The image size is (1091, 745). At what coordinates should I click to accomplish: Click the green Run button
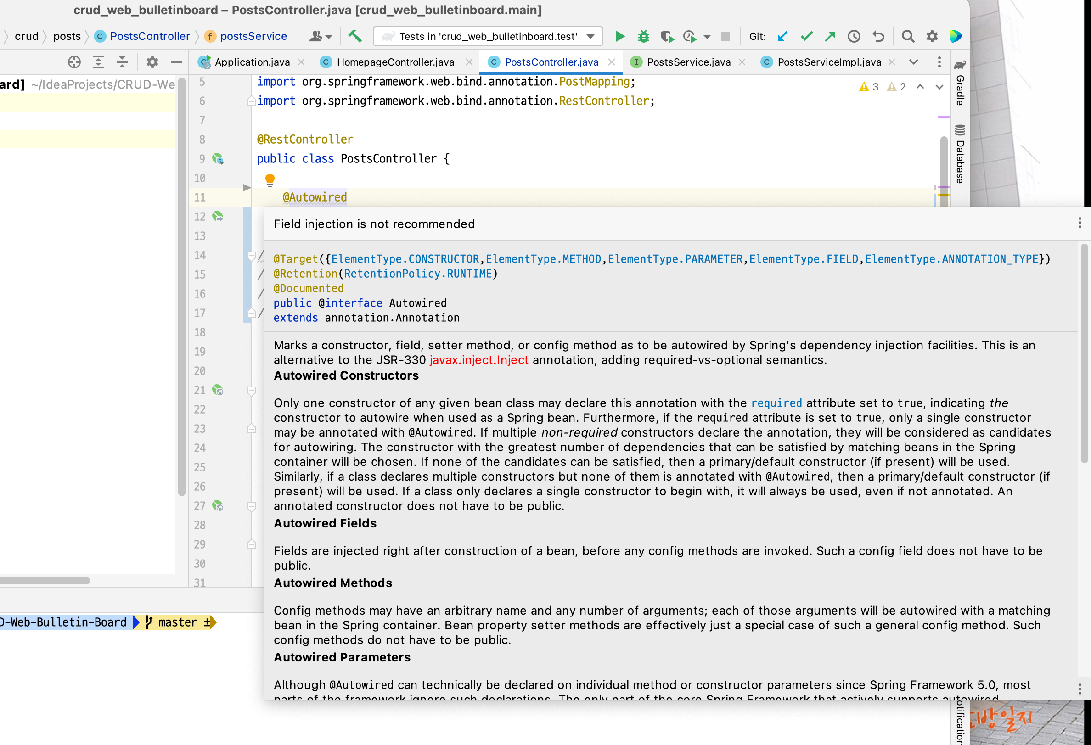pos(620,36)
